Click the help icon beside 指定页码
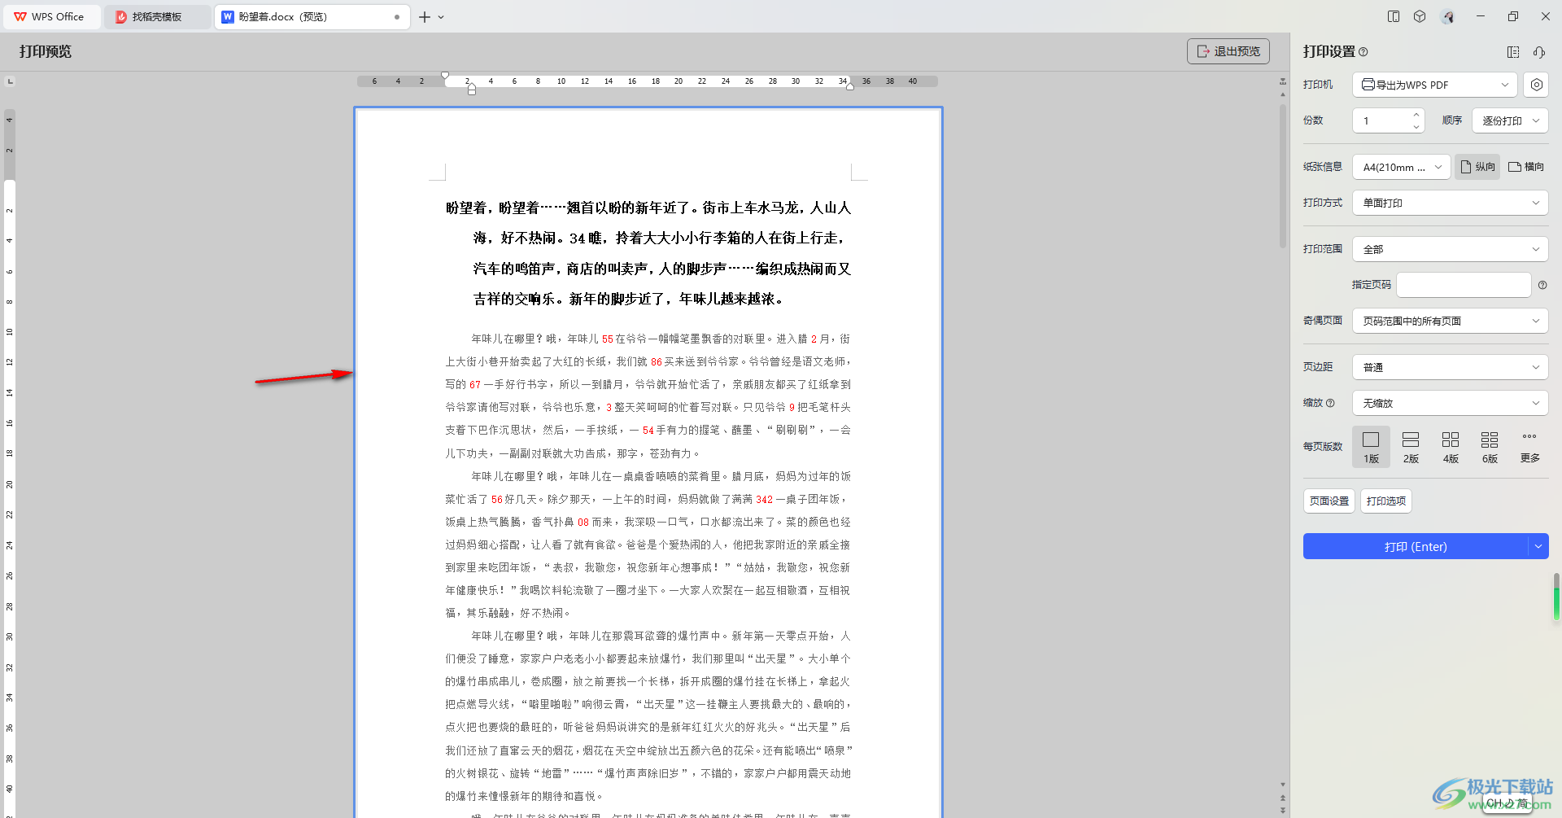The width and height of the screenshot is (1562, 818). coord(1542,285)
